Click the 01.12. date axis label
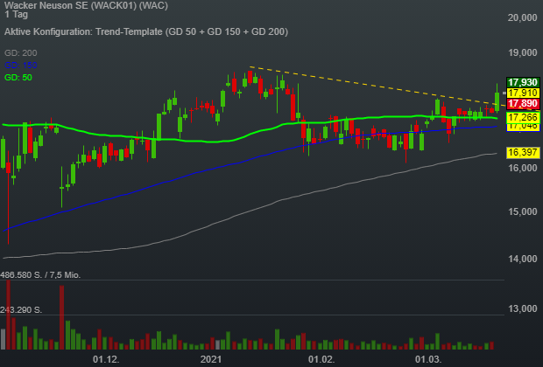543x367 pixels. (106, 359)
